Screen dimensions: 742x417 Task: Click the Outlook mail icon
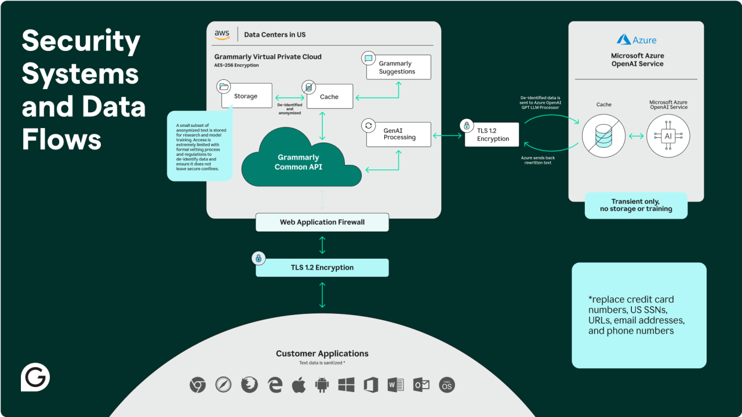421,385
